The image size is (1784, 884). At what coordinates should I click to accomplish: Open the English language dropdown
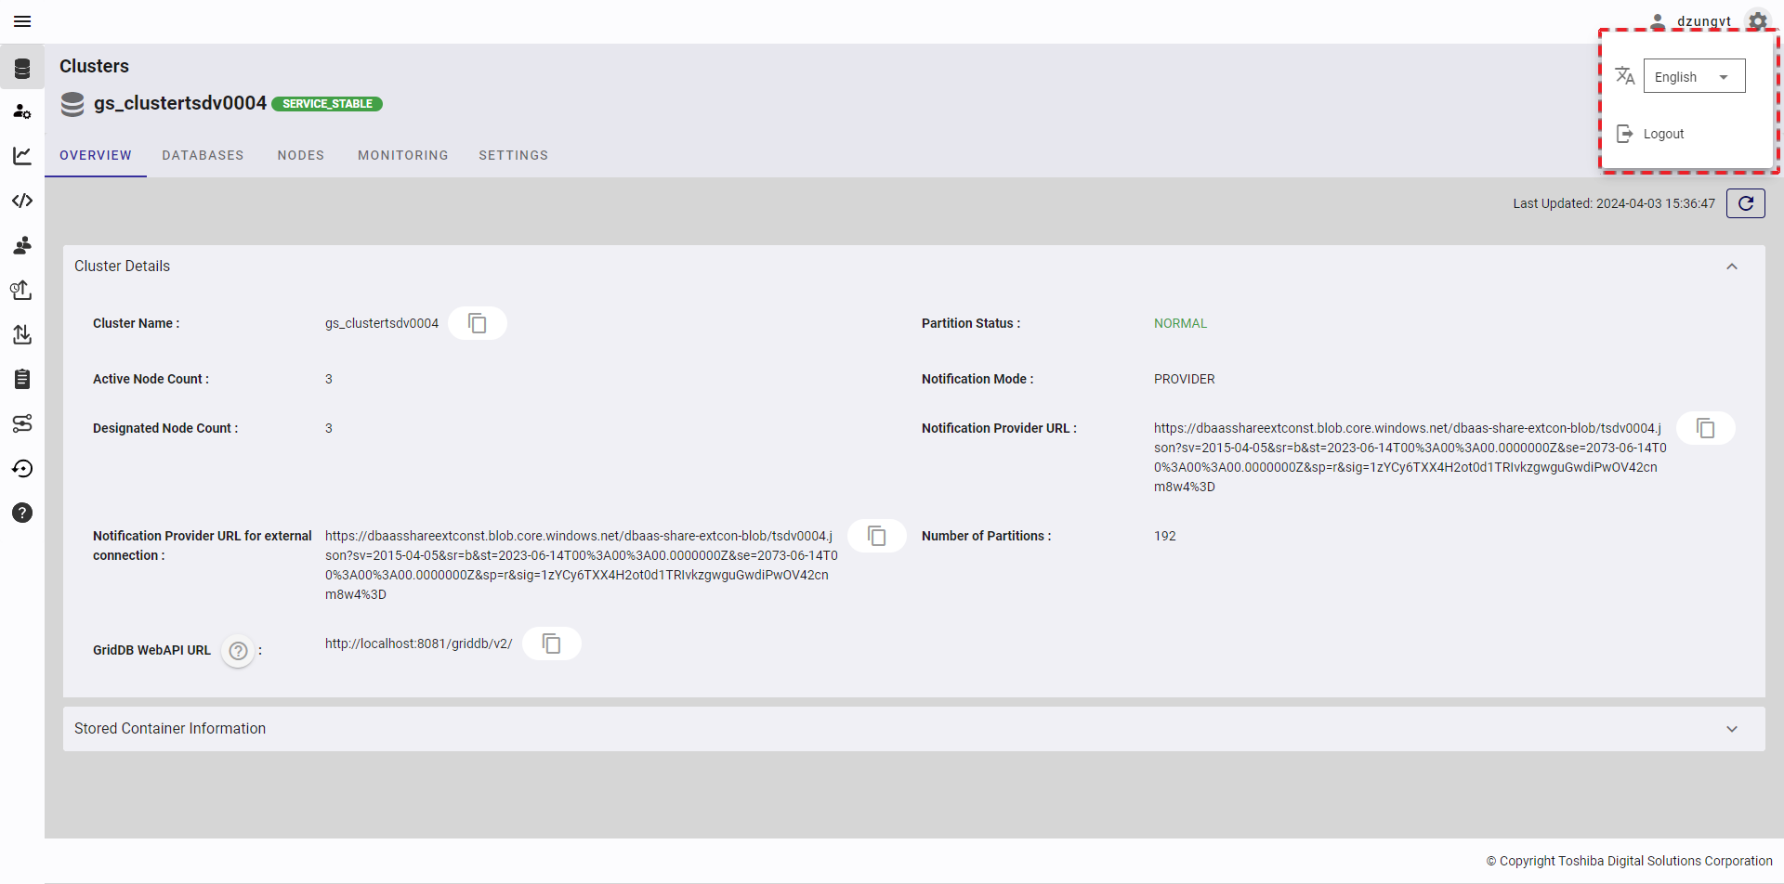tap(1694, 77)
